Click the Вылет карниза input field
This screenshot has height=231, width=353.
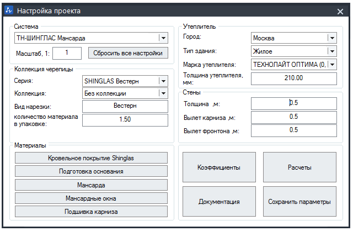(x=294, y=117)
